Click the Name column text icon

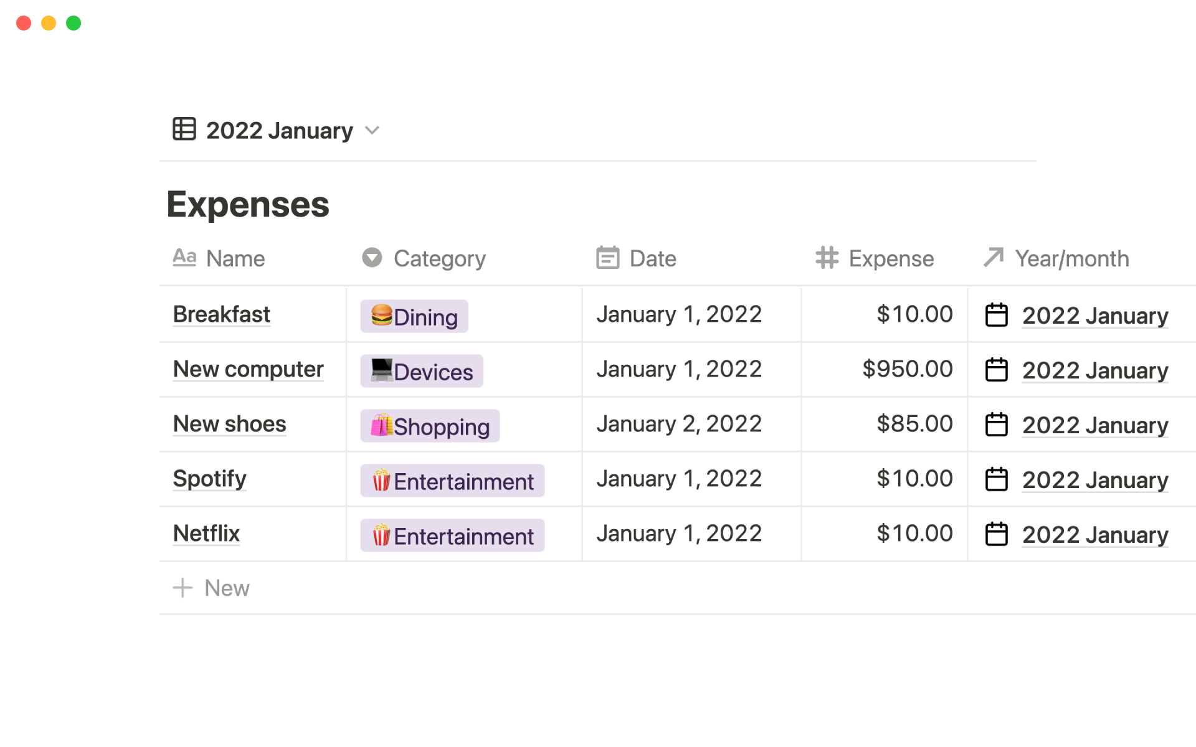[184, 258]
